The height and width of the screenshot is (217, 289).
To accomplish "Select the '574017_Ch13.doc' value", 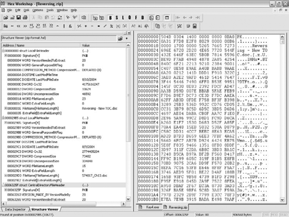I will [95, 175].
